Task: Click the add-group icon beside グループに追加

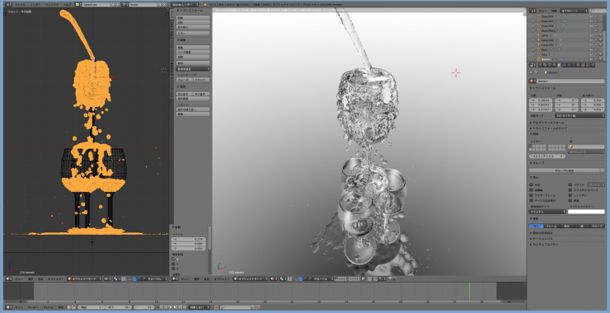Action: (x=603, y=171)
